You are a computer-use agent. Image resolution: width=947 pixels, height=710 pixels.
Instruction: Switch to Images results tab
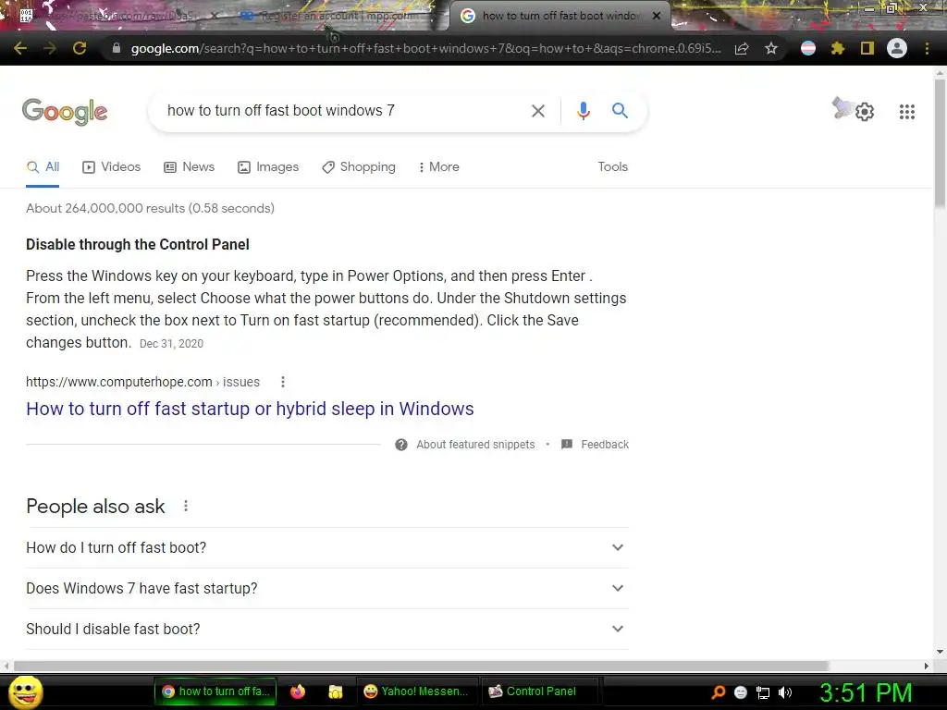pyautogui.click(x=268, y=166)
